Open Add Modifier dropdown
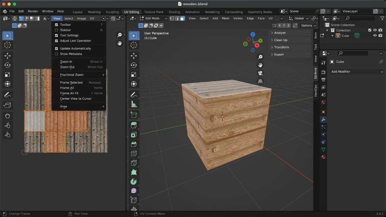The image size is (386, 217). click(356, 72)
